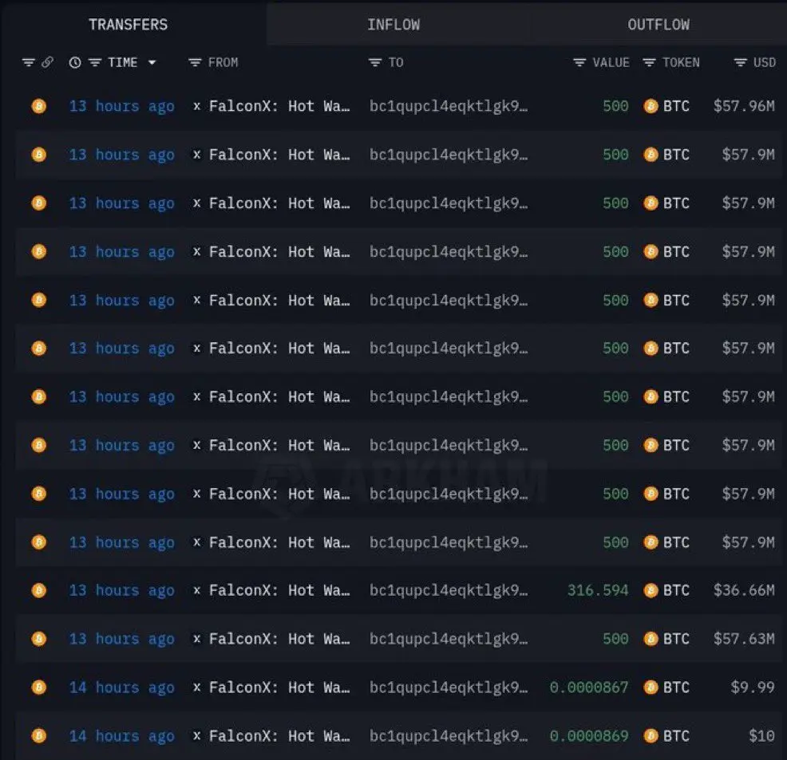Screen dimensions: 787x760
Task: Open the 13 hours ago link on the $36.66M row
Action: click(x=121, y=590)
